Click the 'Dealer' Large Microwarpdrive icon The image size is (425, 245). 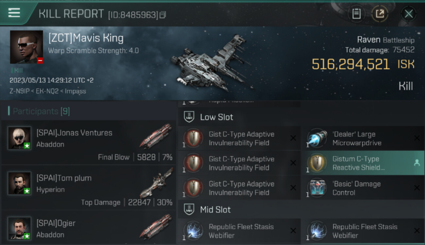(317, 139)
